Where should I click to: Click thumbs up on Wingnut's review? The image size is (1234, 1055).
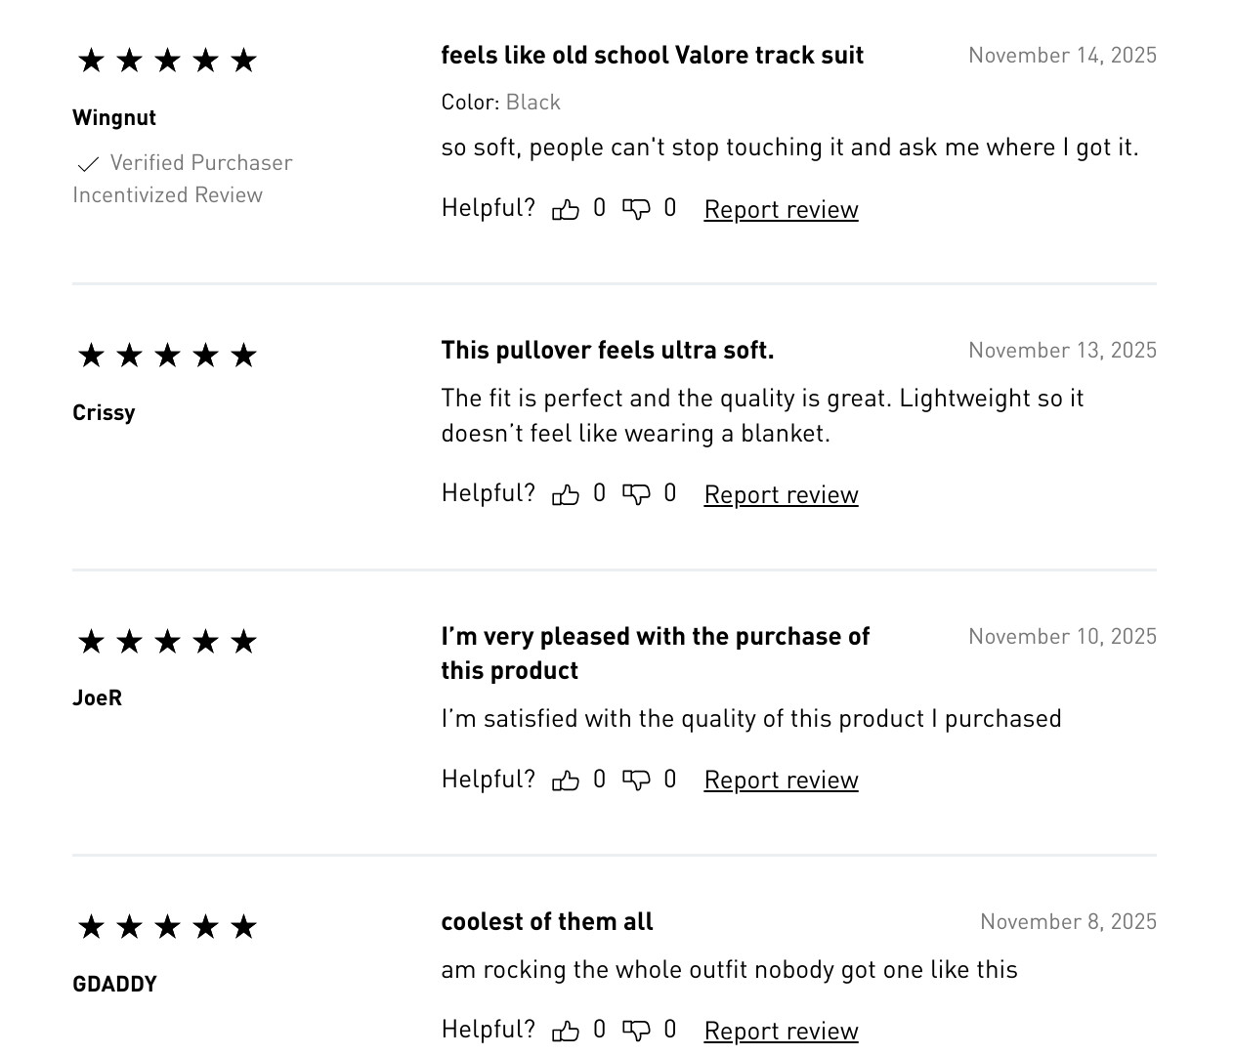pyautogui.click(x=566, y=209)
